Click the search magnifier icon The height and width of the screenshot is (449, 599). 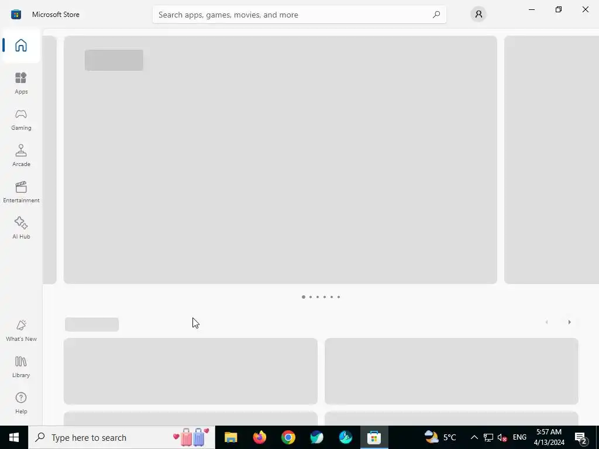click(436, 15)
